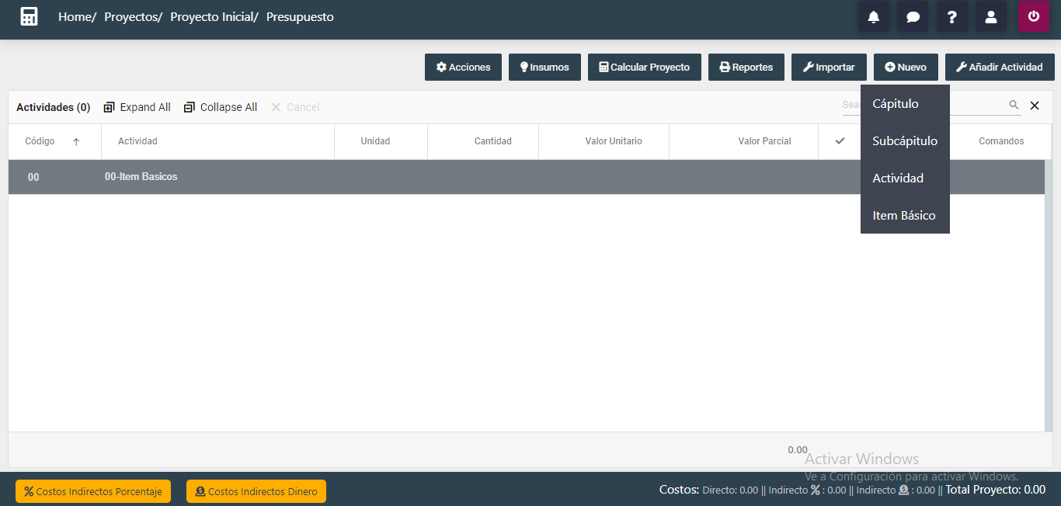The width and height of the screenshot is (1061, 506).
Task: Open the Acciones button
Action: click(463, 67)
